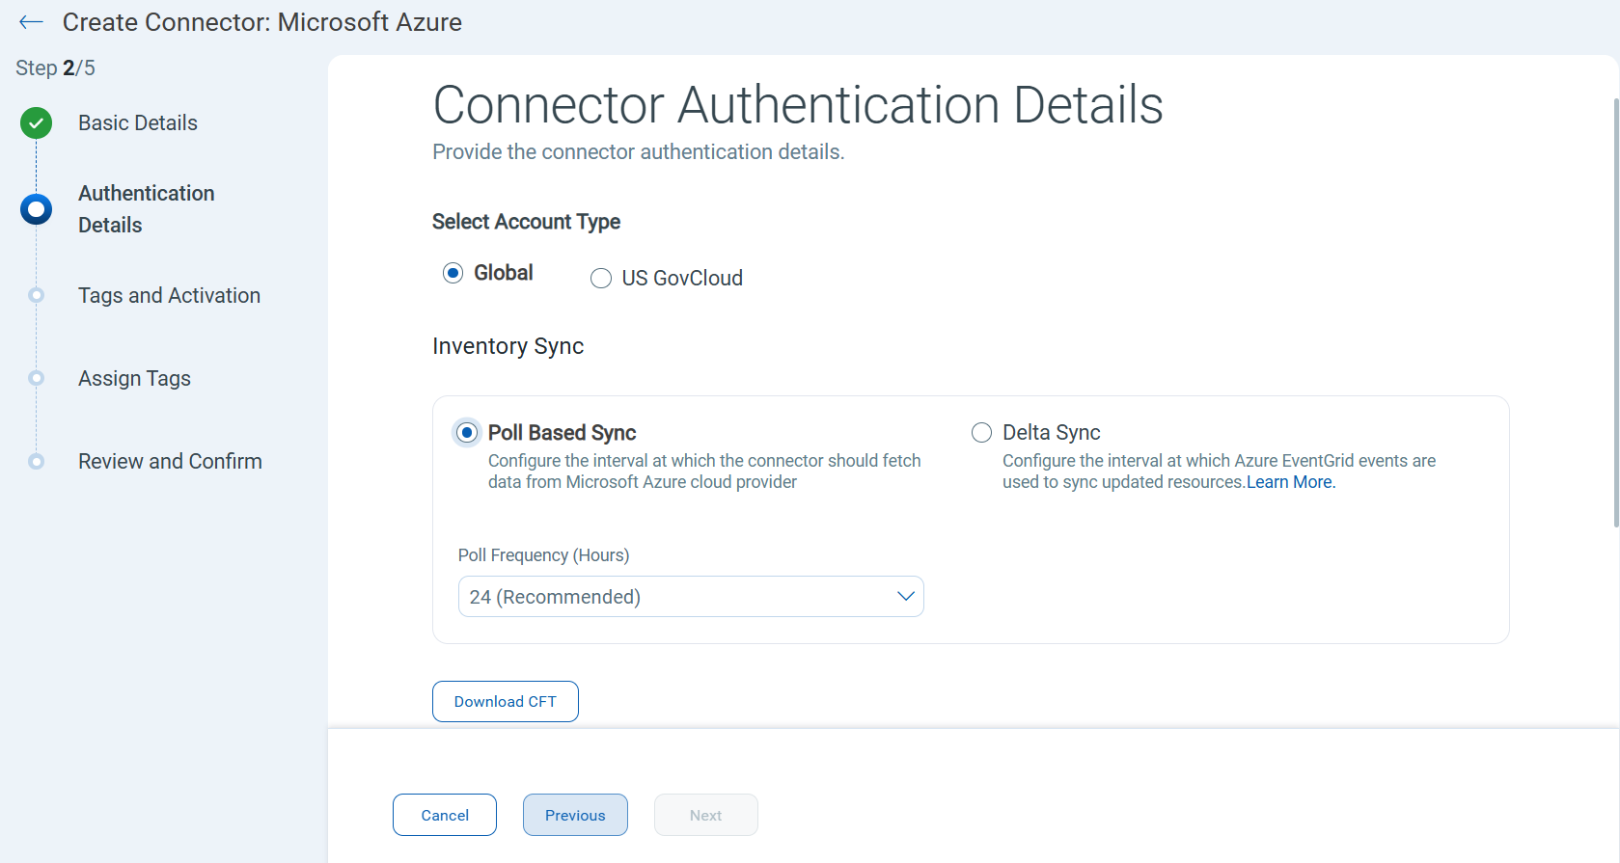Open Authentication Details step label

pyautogui.click(x=147, y=209)
